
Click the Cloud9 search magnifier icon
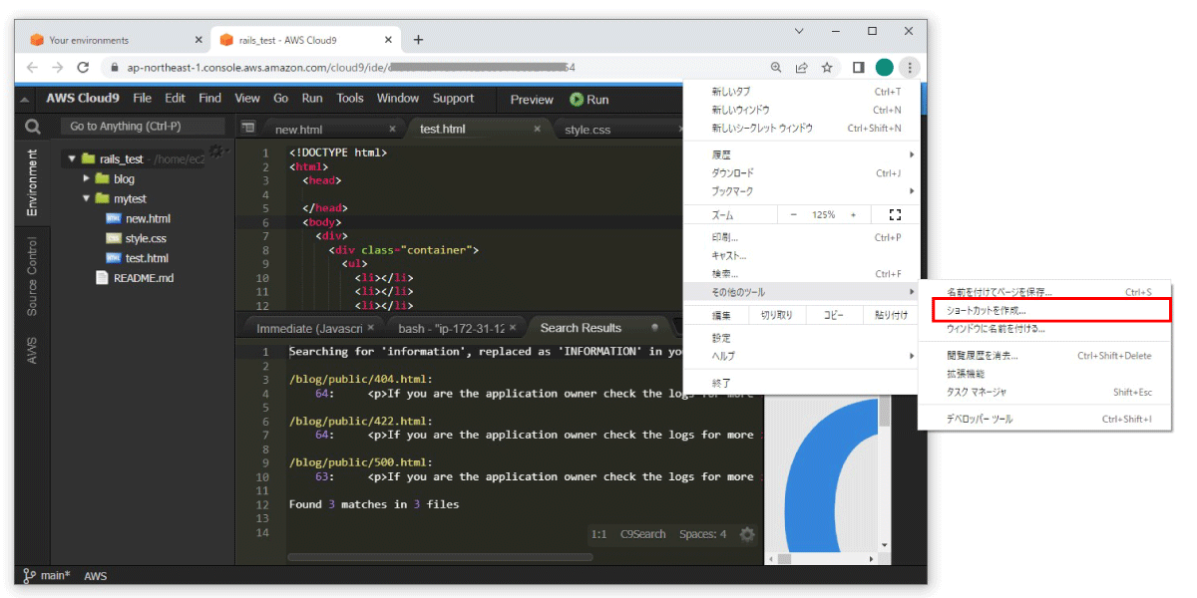(33, 127)
